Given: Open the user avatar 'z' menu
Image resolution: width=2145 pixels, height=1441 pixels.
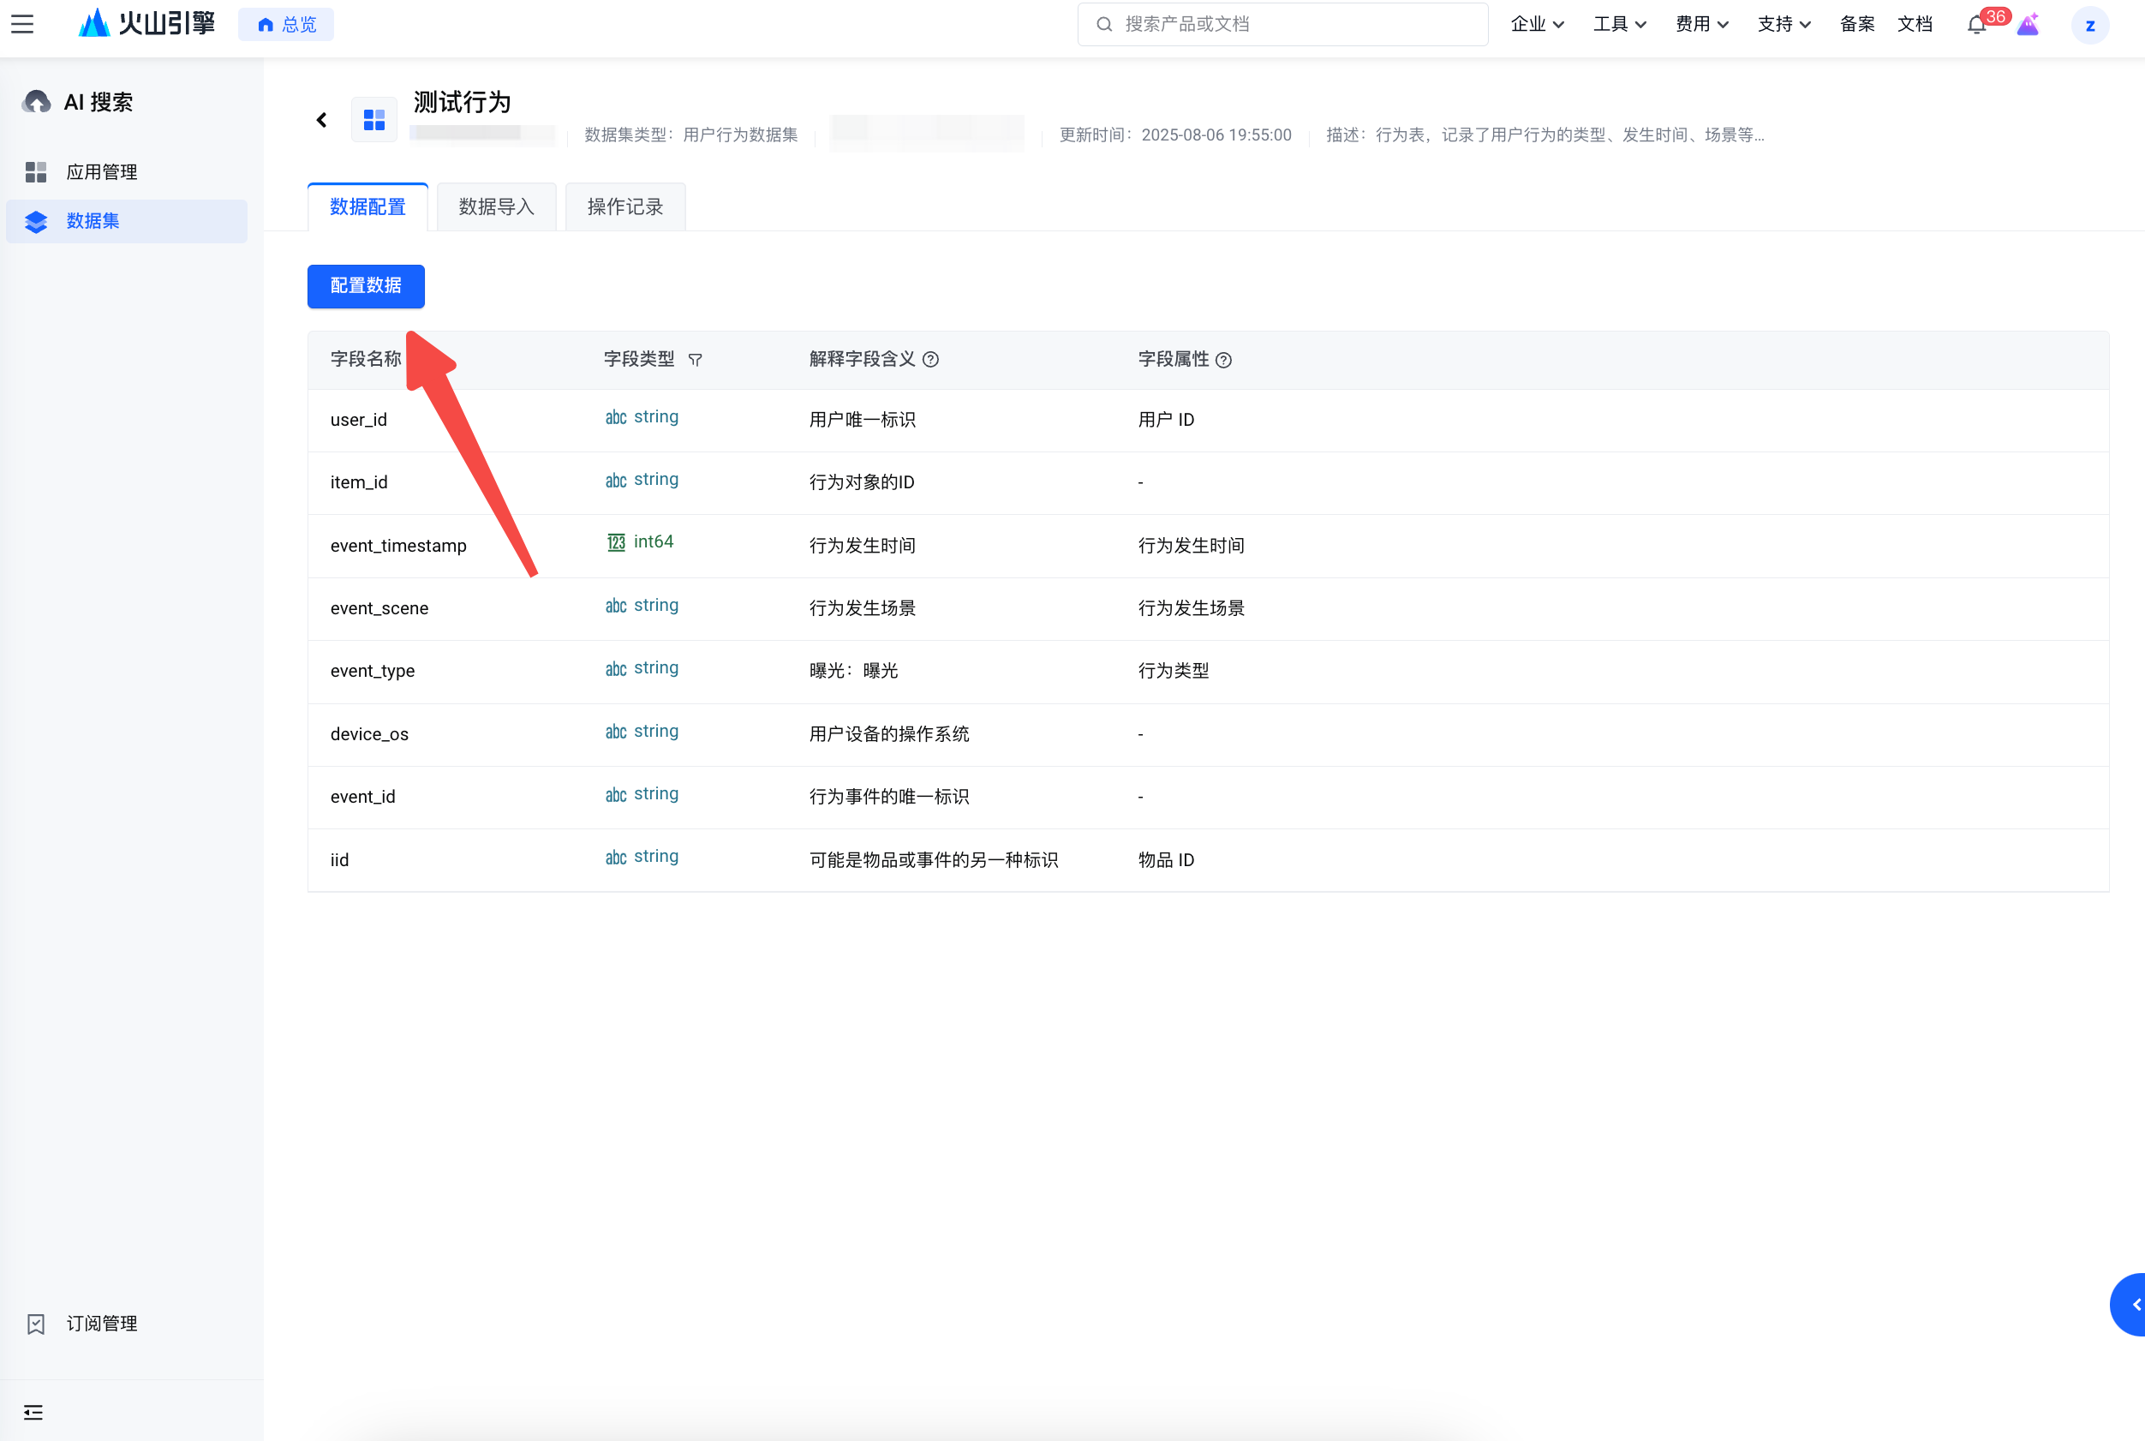Looking at the screenshot, I should (2090, 26).
